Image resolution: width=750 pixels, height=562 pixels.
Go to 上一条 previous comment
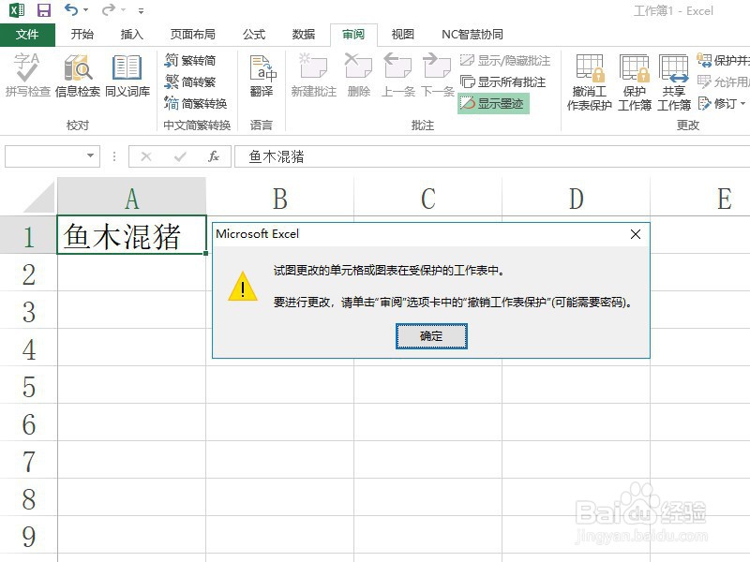397,76
